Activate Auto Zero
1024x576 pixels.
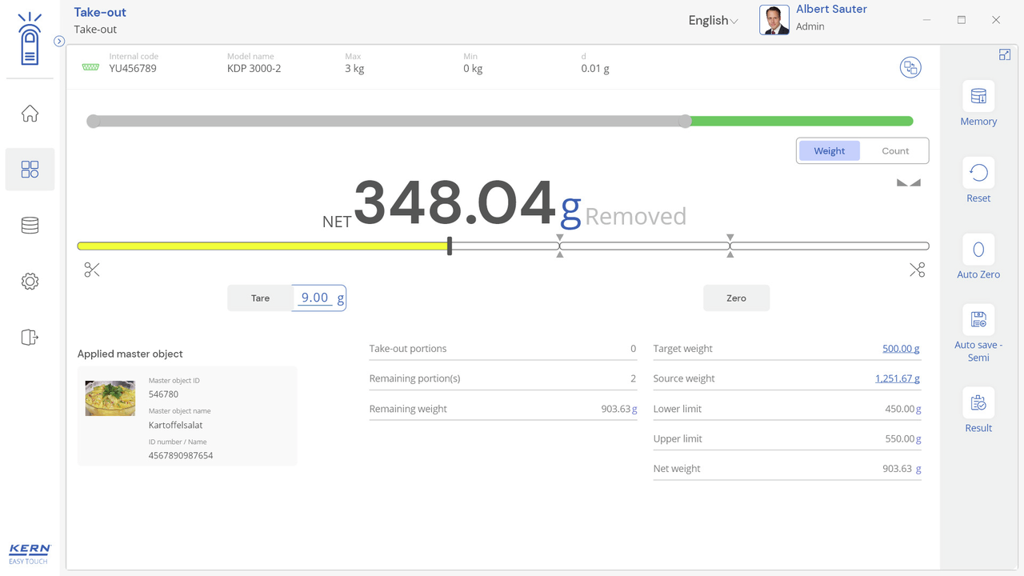click(x=978, y=250)
